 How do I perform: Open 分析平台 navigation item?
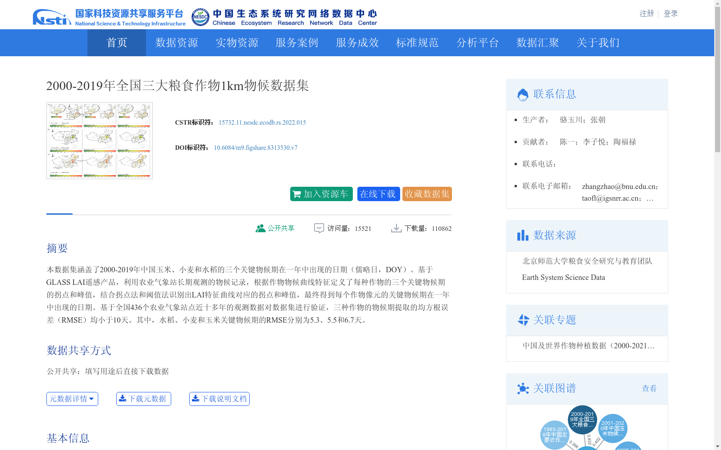478,43
